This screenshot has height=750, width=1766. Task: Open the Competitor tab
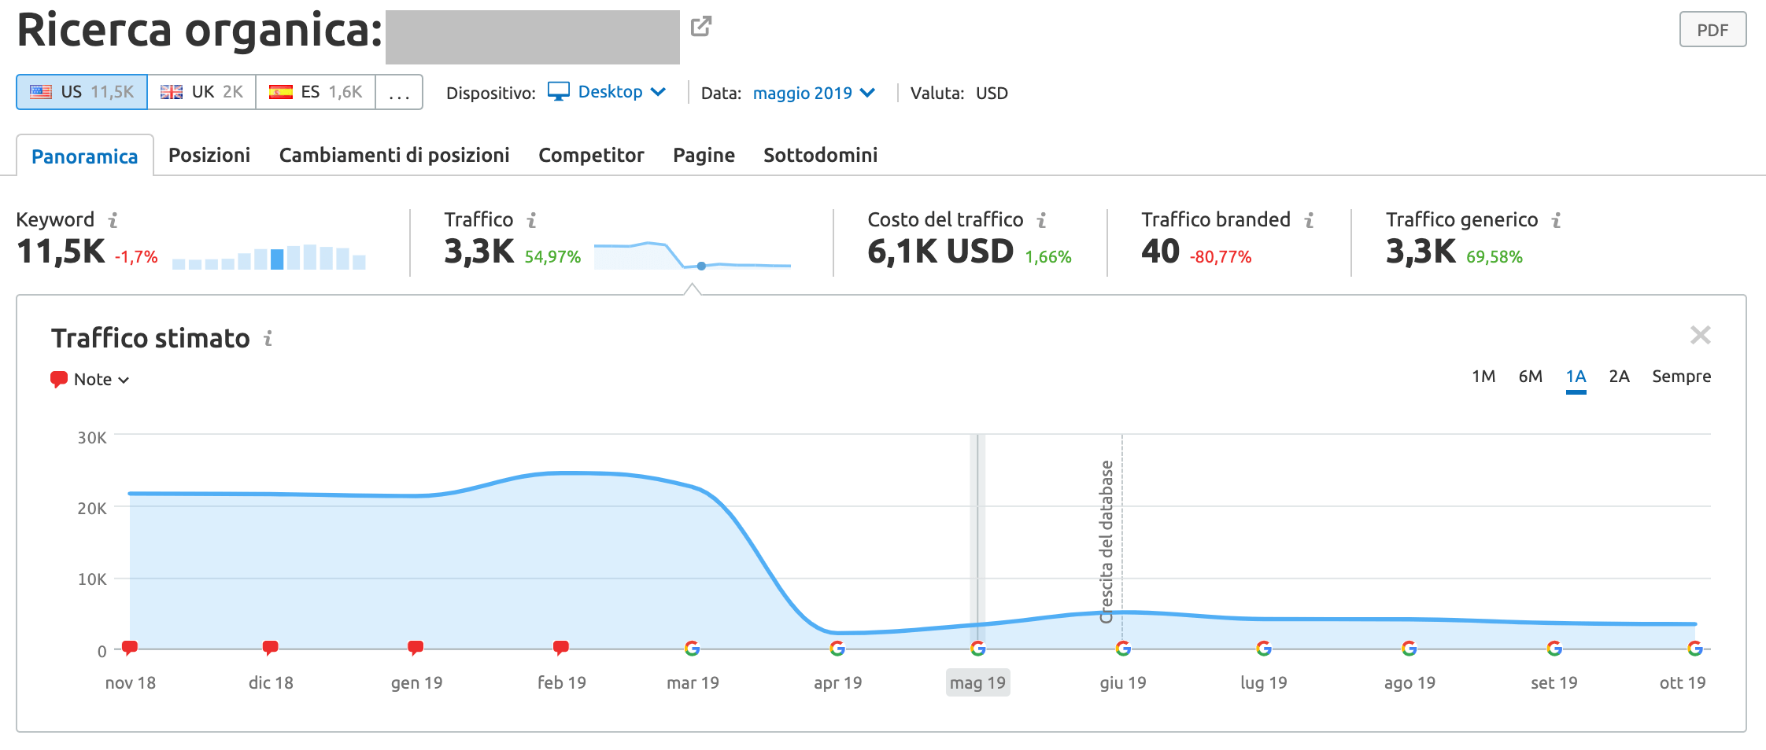(x=591, y=155)
